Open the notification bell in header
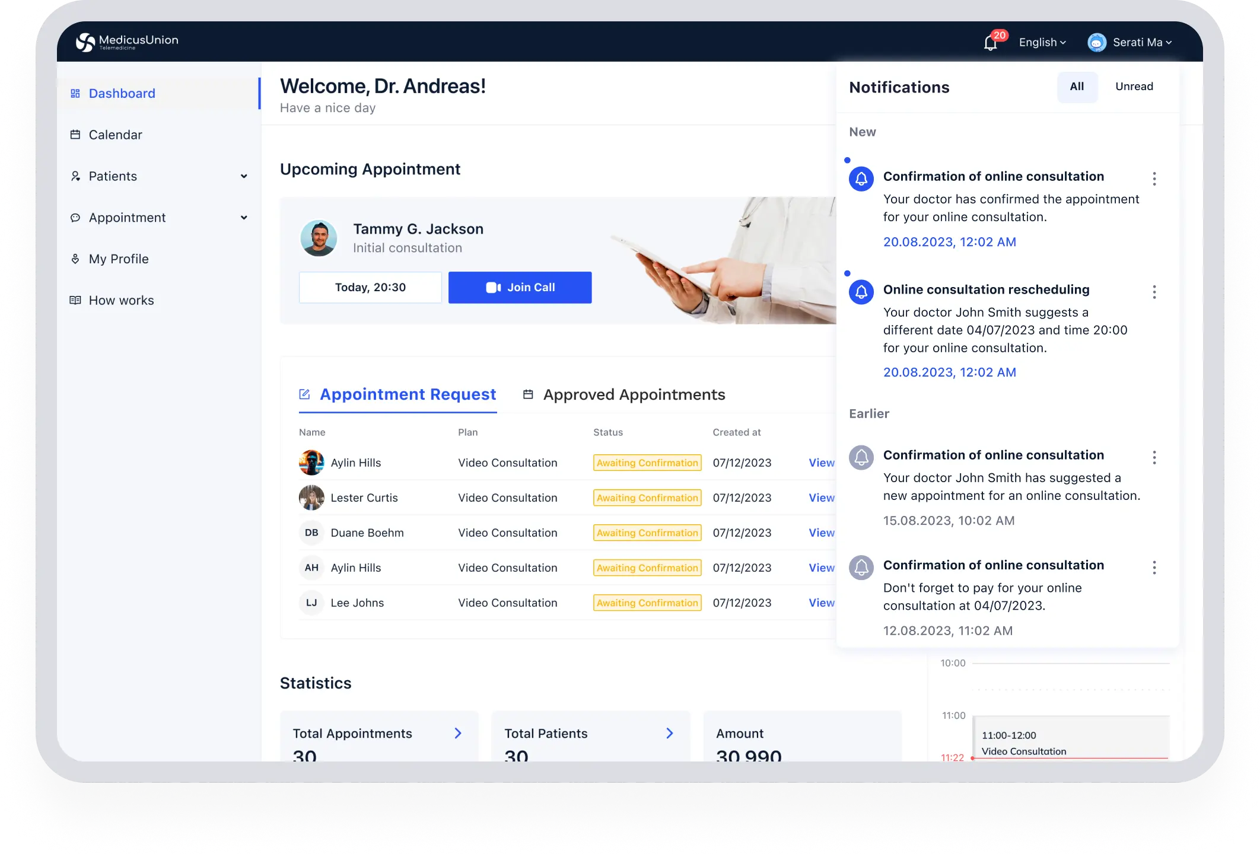The width and height of the screenshot is (1260, 854). [x=991, y=43]
